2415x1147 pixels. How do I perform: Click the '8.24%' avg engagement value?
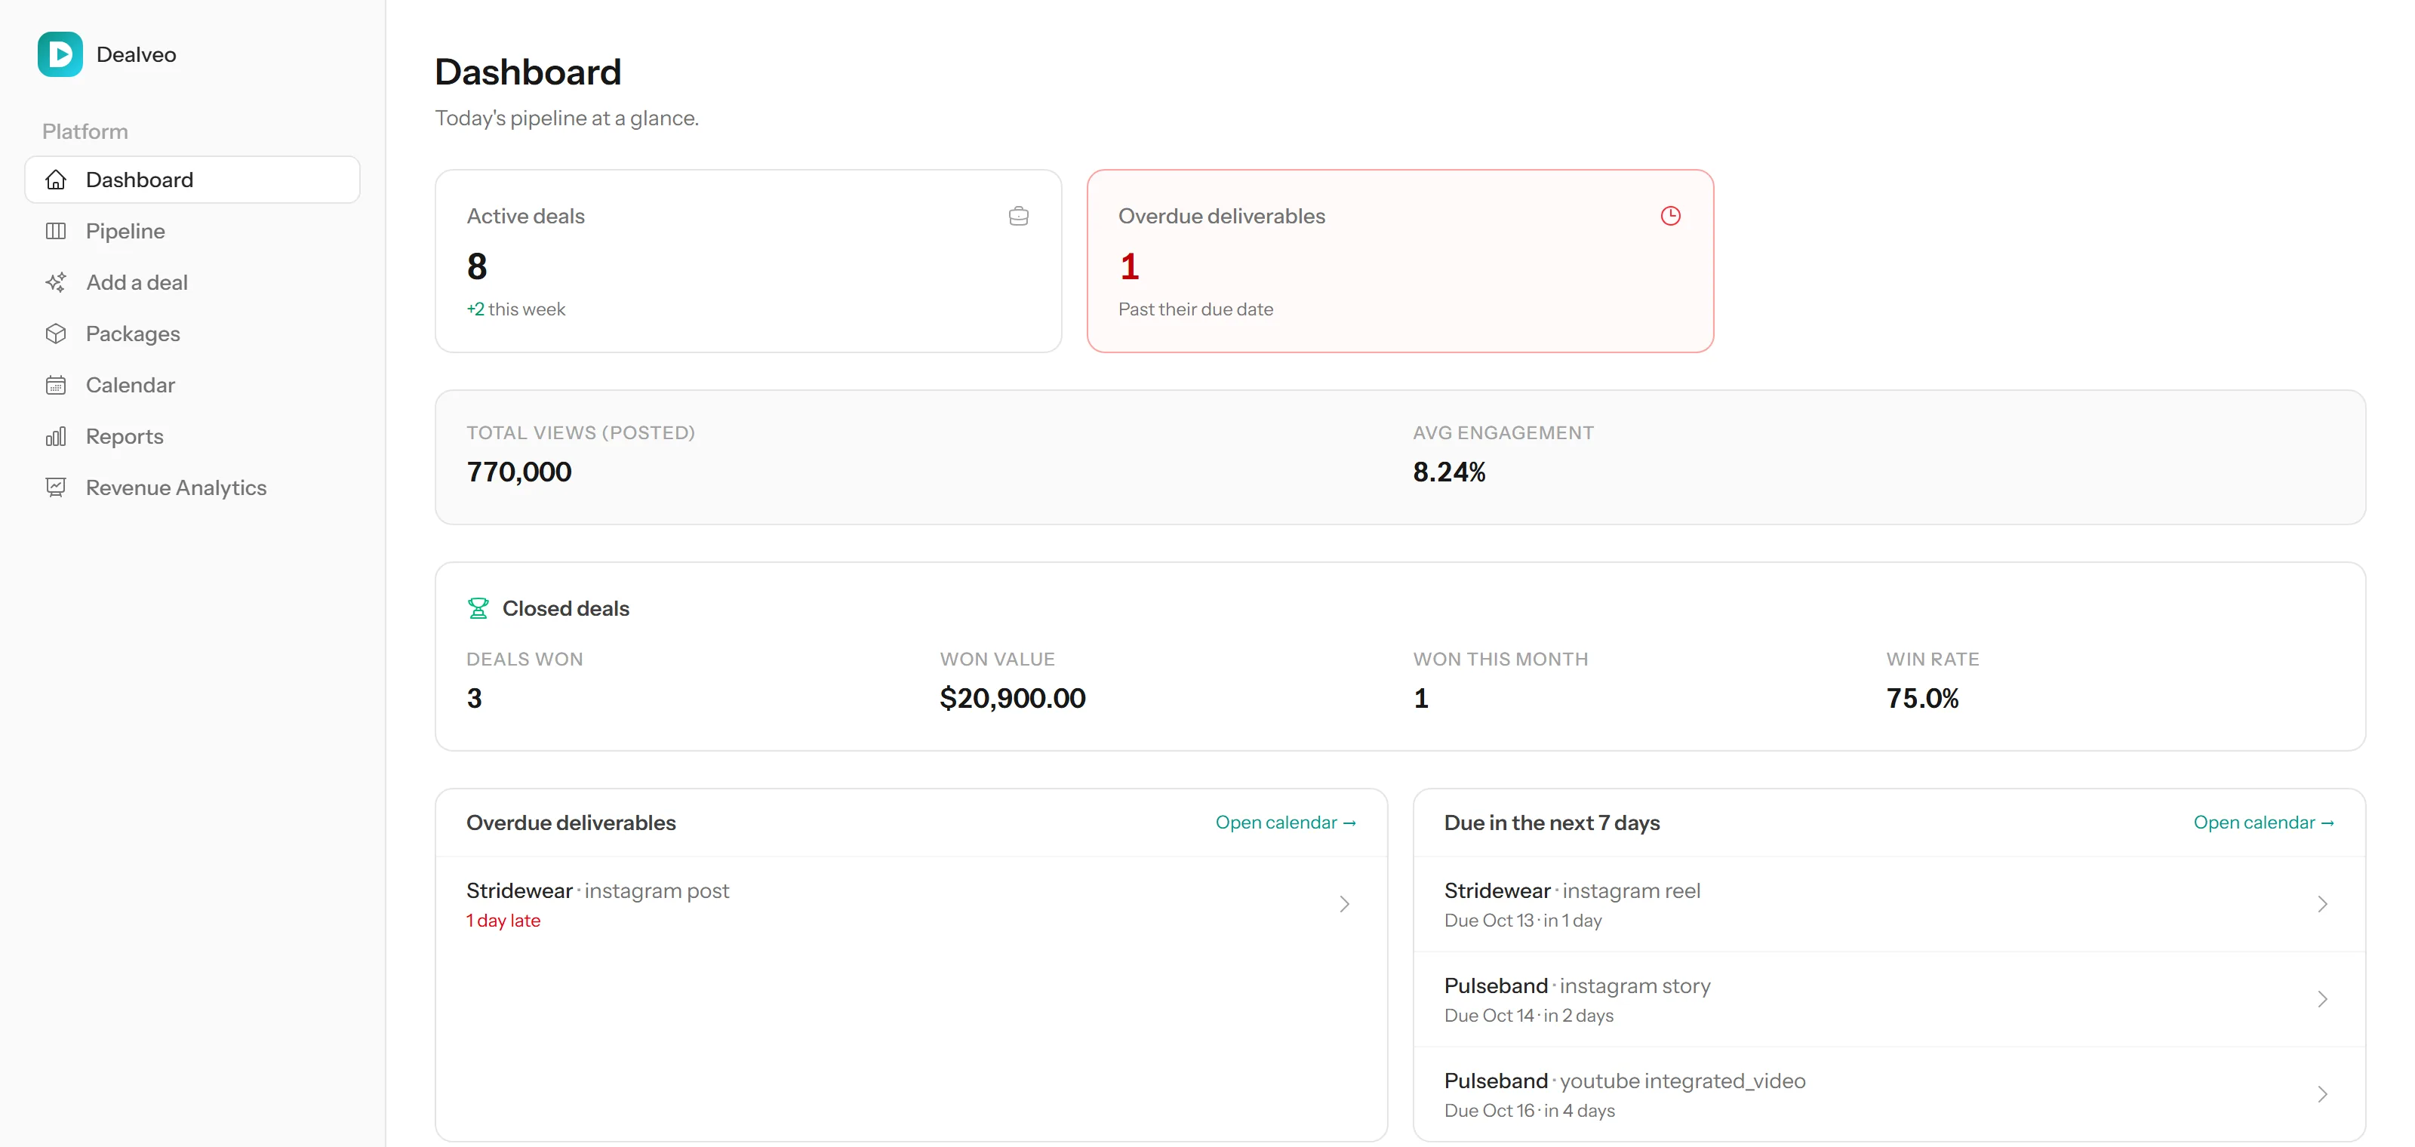[1448, 472]
